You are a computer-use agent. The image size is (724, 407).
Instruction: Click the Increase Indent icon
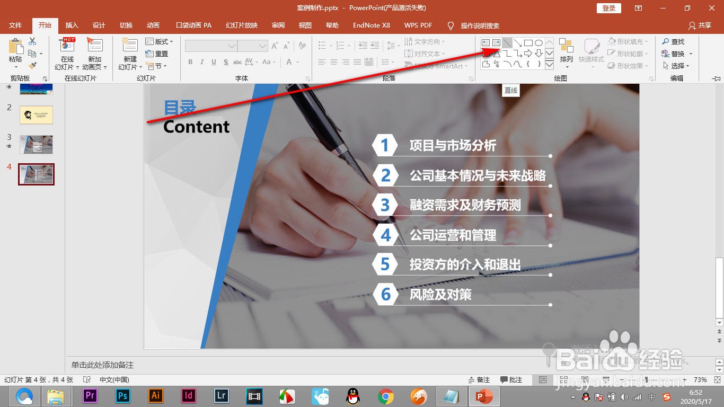tap(375, 46)
